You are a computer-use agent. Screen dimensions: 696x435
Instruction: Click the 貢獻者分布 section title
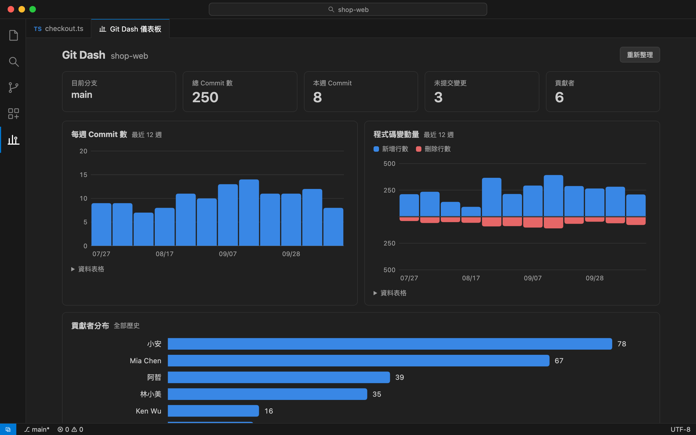pyautogui.click(x=90, y=326)
